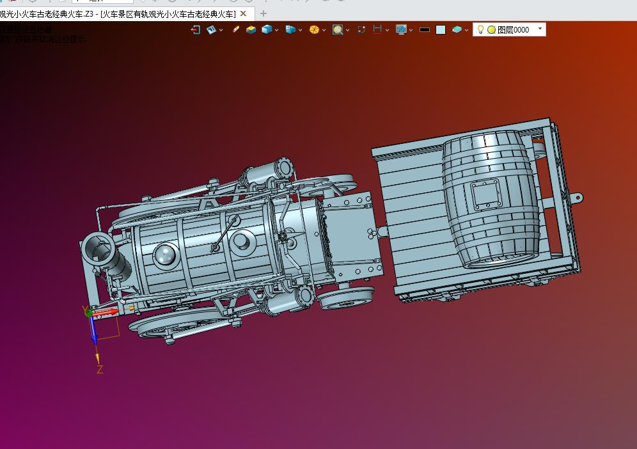Close the train document tab
This screenshot has height=449, width=637.
243,14
